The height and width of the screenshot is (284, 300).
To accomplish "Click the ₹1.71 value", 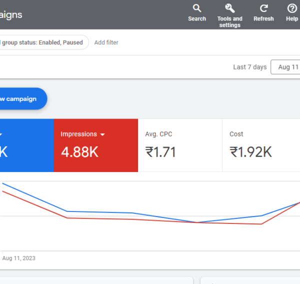I will [x=160, y=152].
